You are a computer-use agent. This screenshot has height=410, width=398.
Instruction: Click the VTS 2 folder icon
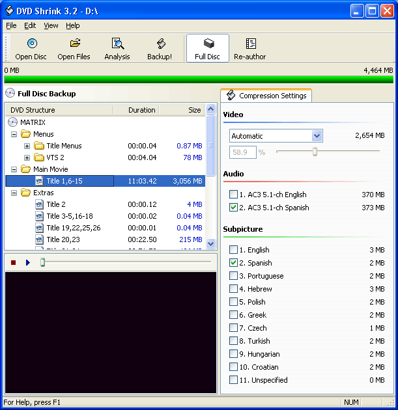click(x=39, y=157)
